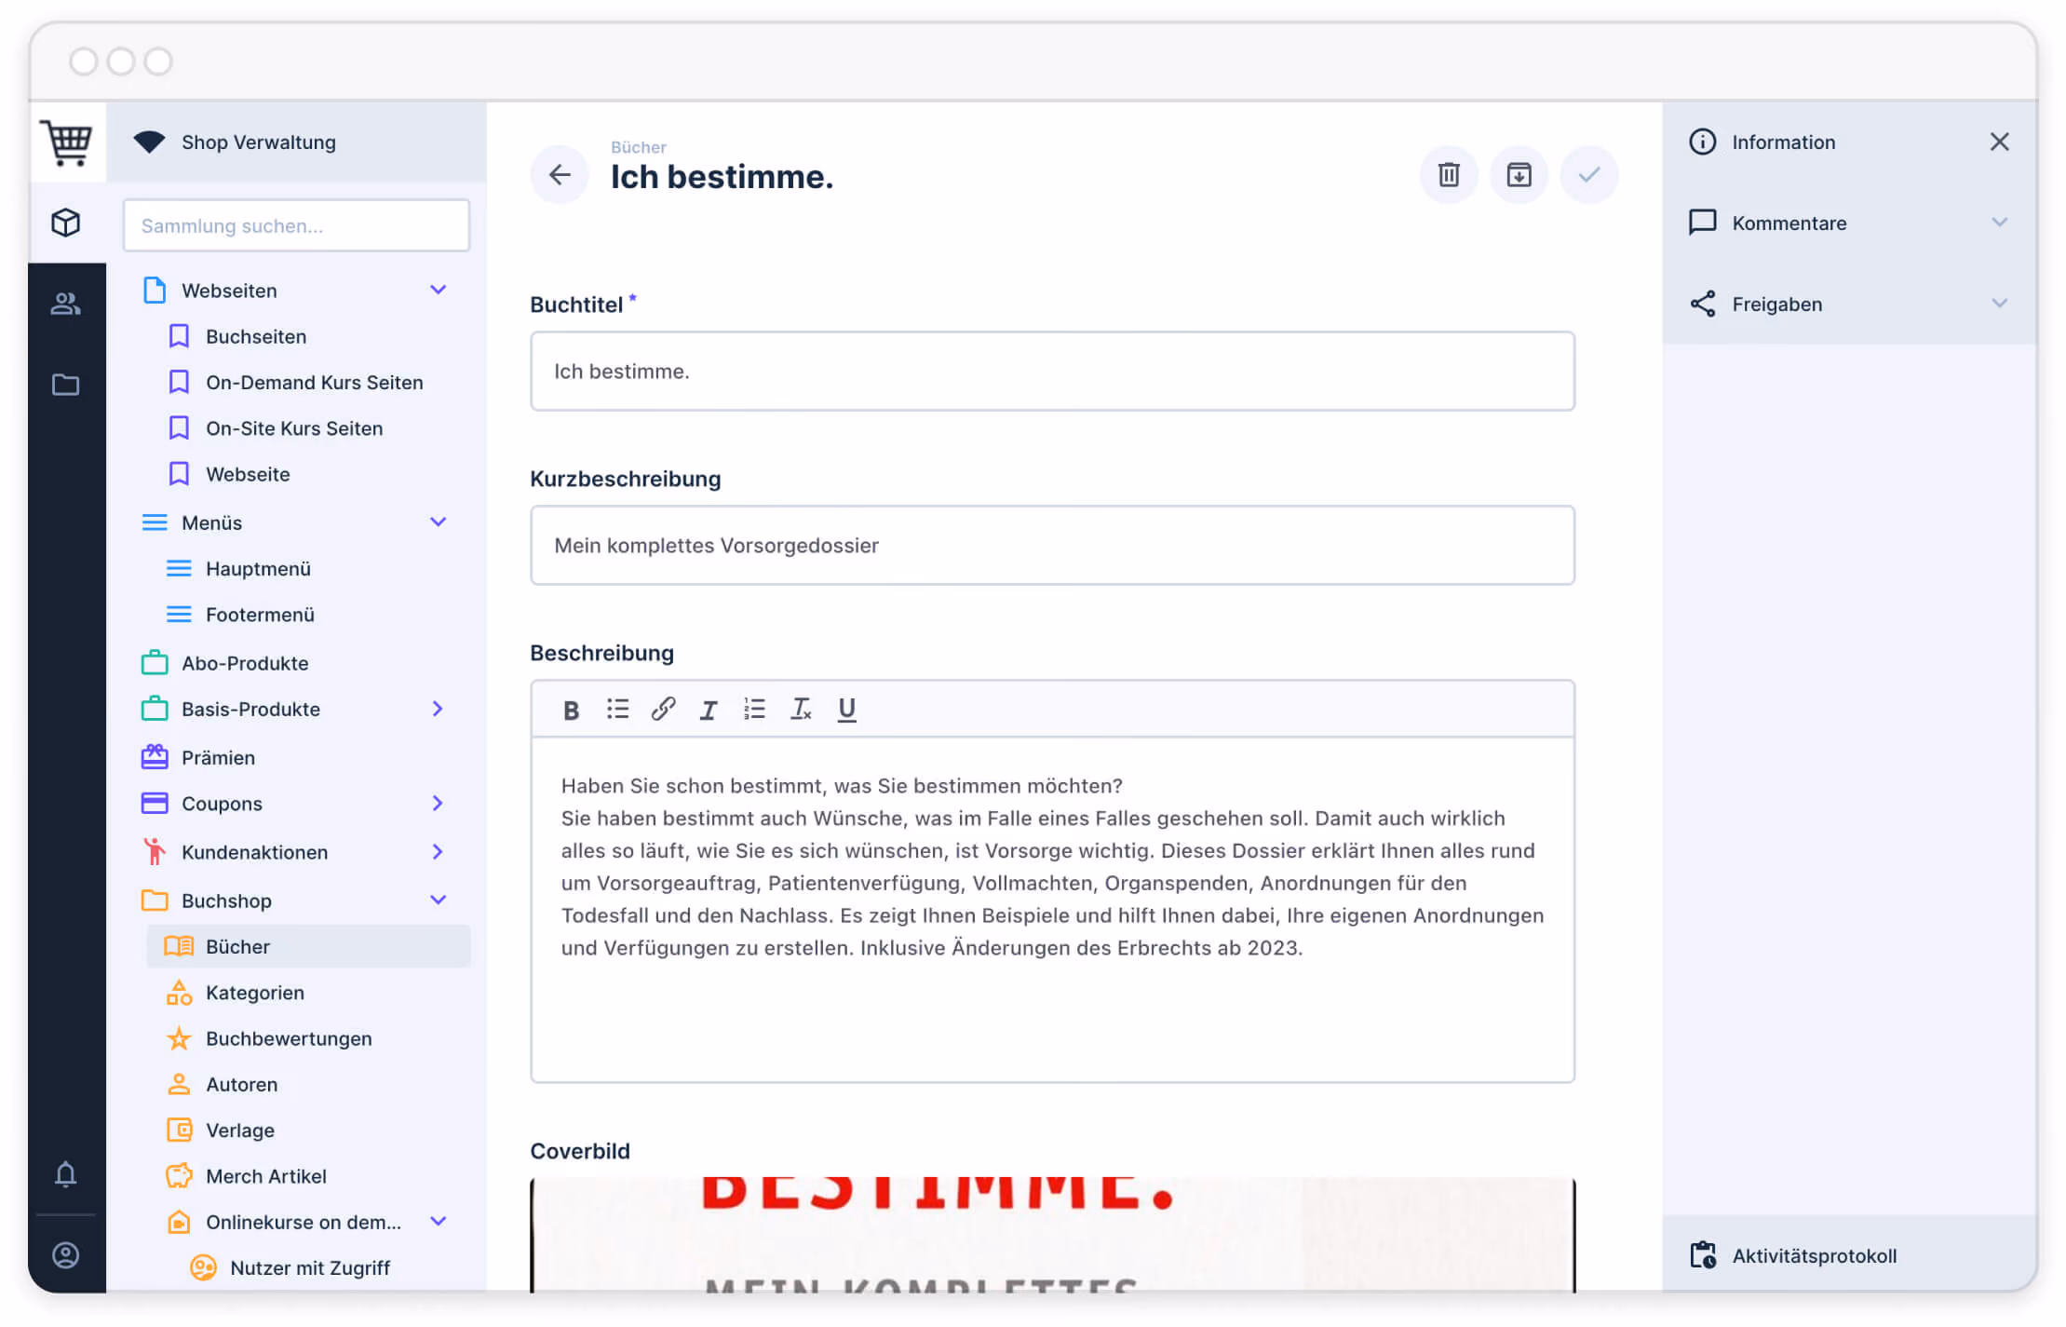The width and height of the screenshot is (2066, 1327).
Task: Select Bücher in the Buchshop tree
Action: (x=308, y=946)
